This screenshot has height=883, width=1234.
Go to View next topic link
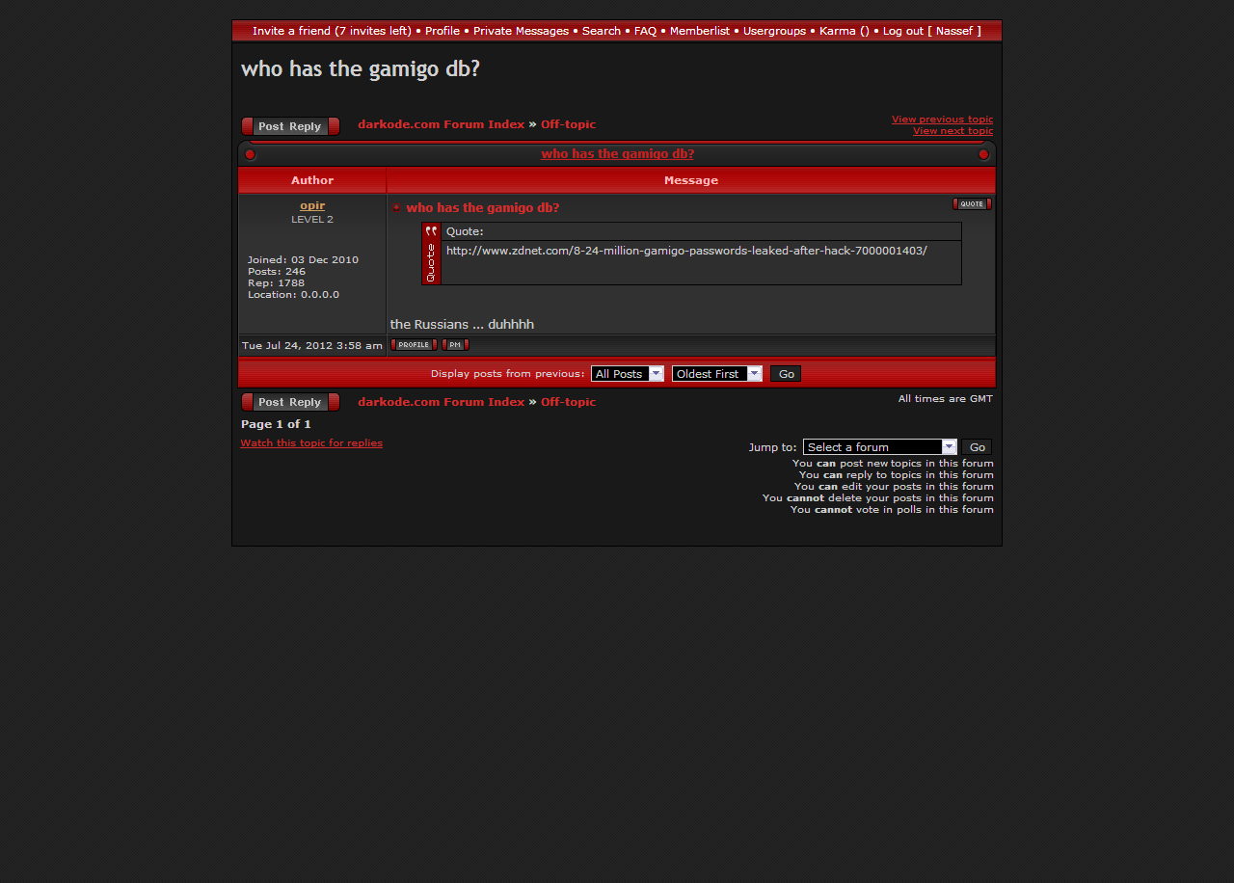pos(952,131)
